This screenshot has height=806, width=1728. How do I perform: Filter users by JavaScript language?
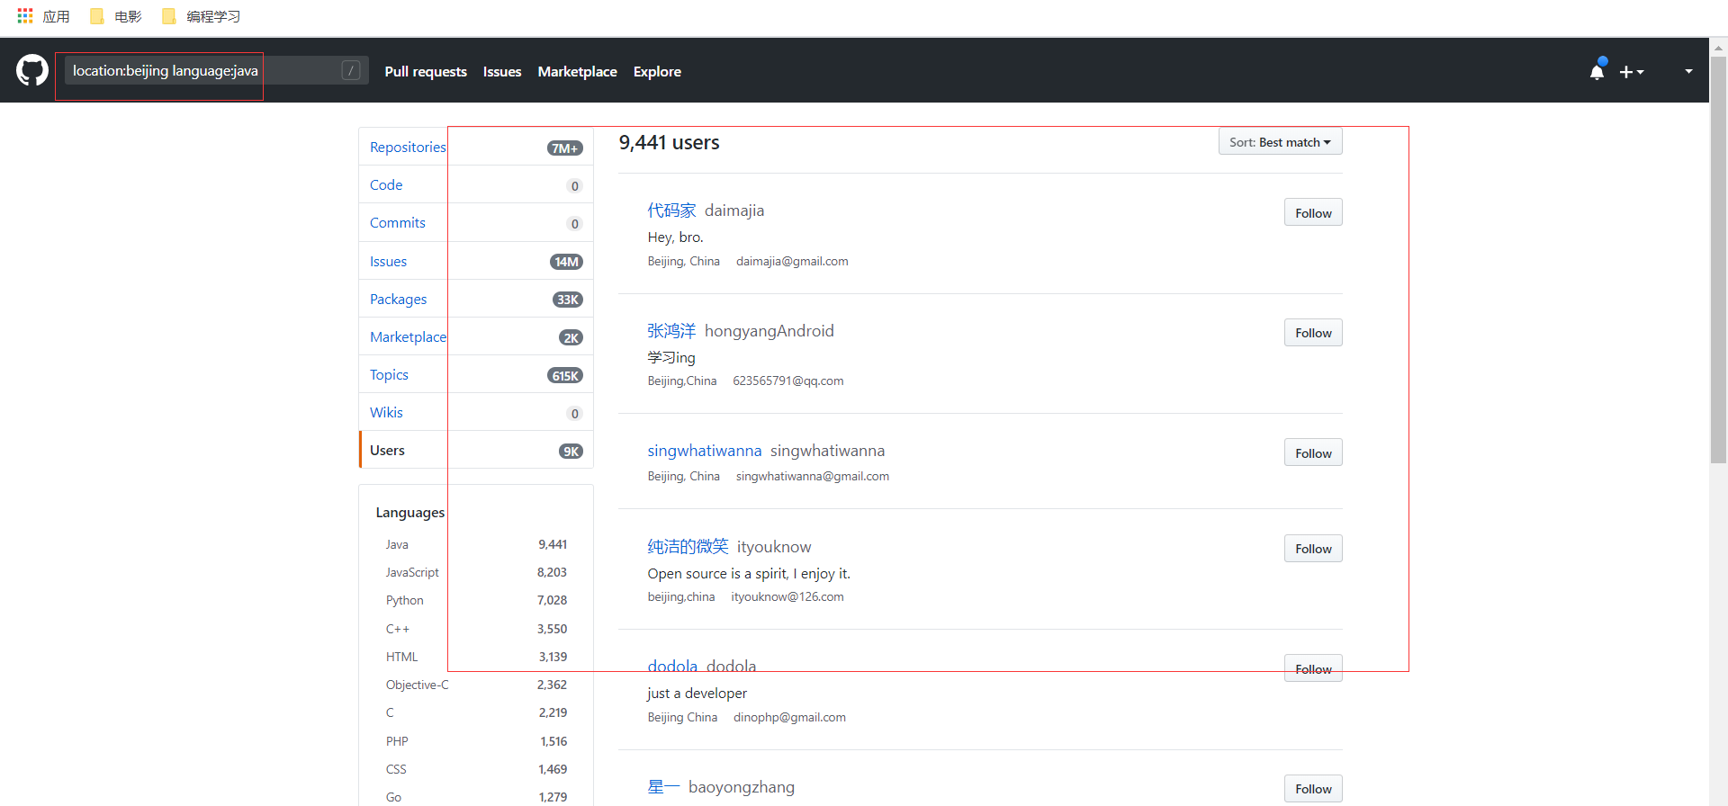coord(476,573)
